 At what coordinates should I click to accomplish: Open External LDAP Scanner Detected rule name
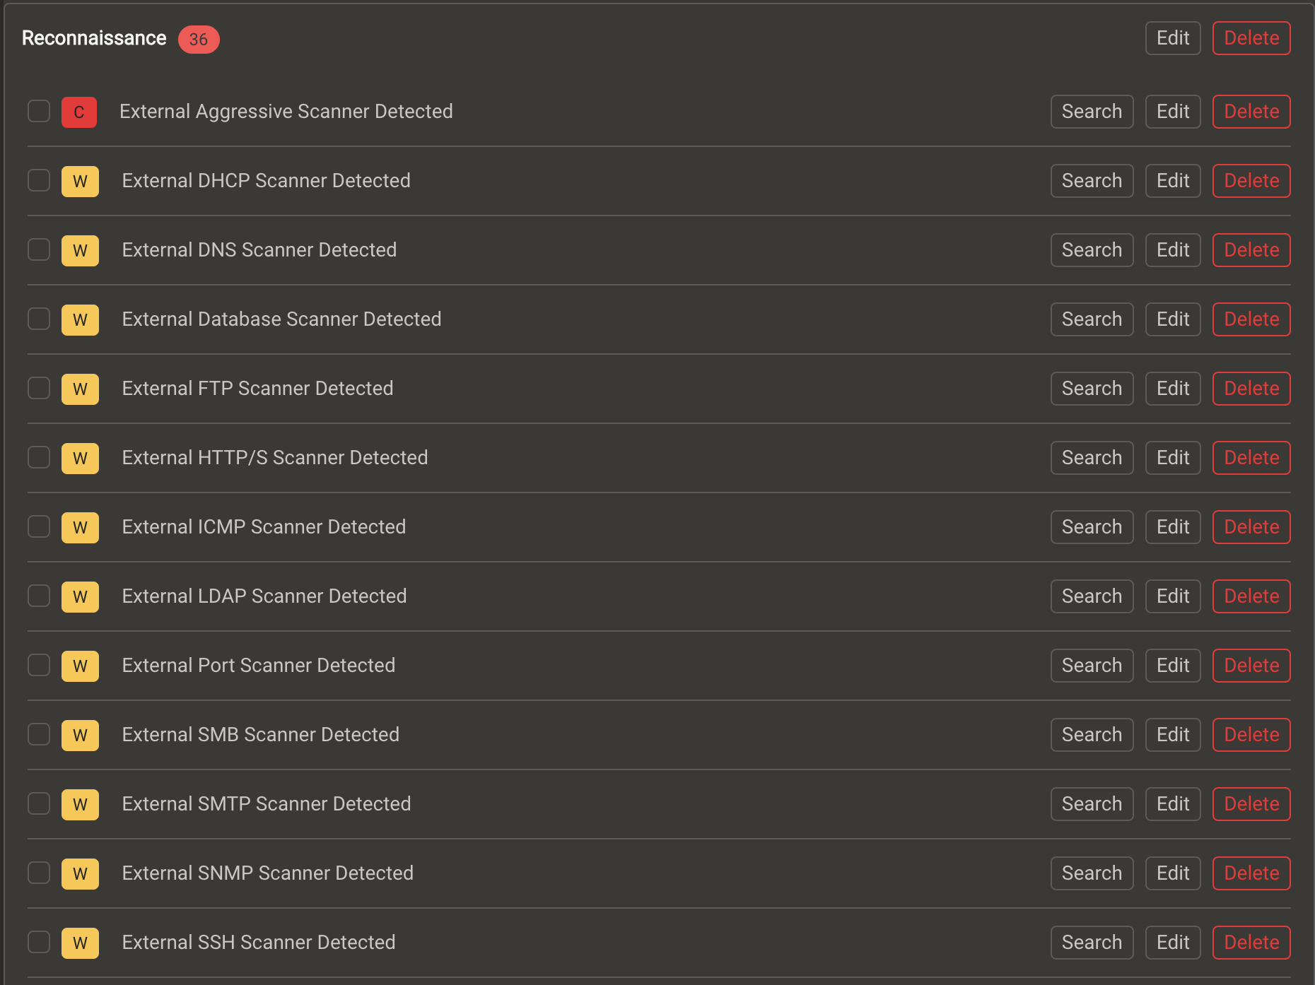point(264,596)
